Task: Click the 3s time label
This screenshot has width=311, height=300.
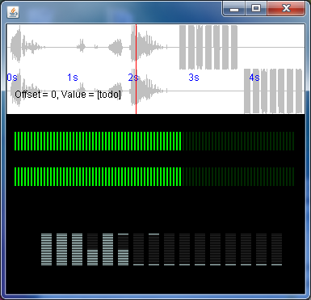Action: [194, 78]
